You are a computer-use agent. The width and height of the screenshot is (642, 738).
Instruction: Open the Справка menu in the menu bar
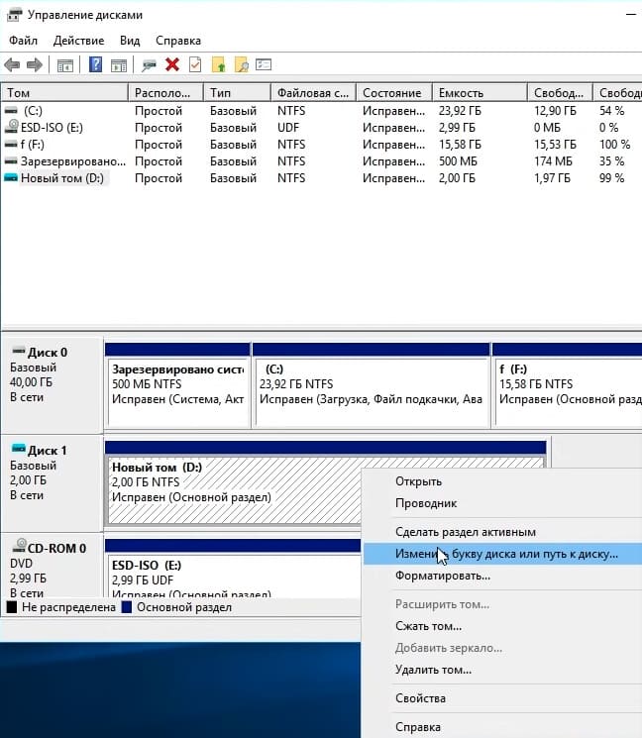pos(178,41)
